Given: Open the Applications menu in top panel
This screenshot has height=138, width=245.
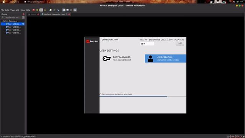Looking at the screenshot, I should 15,2.
